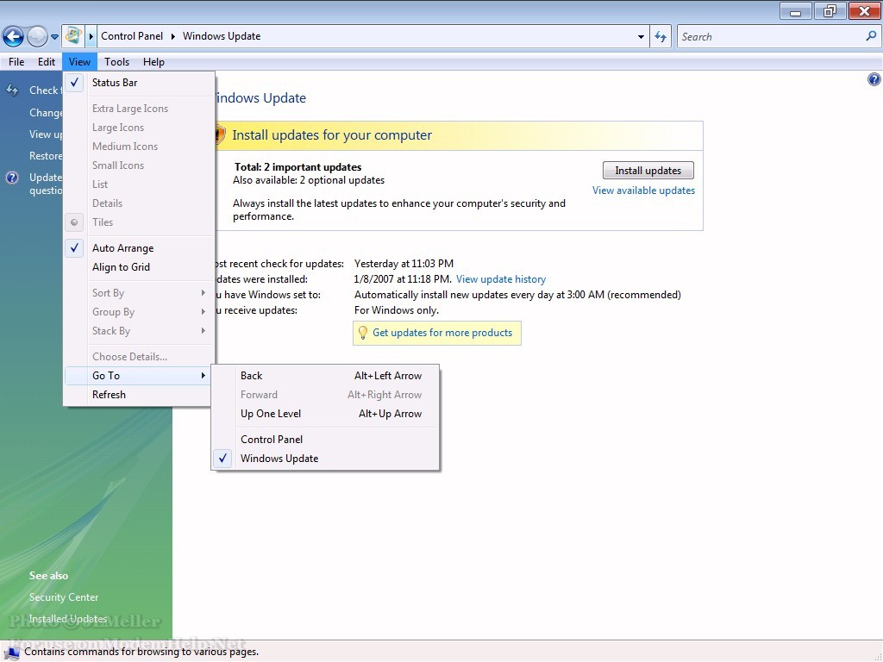Toggle the Auto Arrange option
Image resolution: width=883 pixels, height=662 pixels.
[x=139, y=248]
